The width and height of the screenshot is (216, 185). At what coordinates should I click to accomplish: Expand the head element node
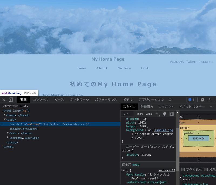(x=5, y=115)
